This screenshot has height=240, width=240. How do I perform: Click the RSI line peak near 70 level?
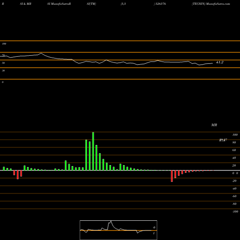coord(41,53)
